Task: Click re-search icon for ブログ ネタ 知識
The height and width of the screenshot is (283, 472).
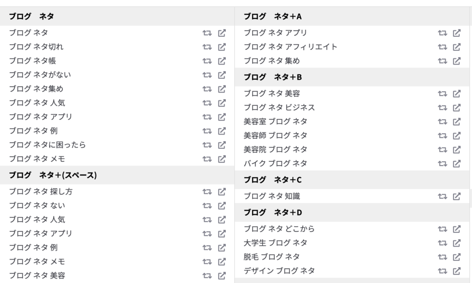Action: pyautogui.click(x=442, y=197)
